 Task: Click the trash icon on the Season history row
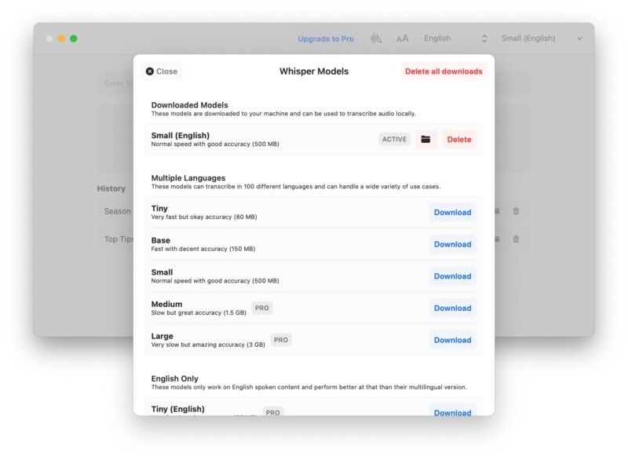click(x=515, y=210)
